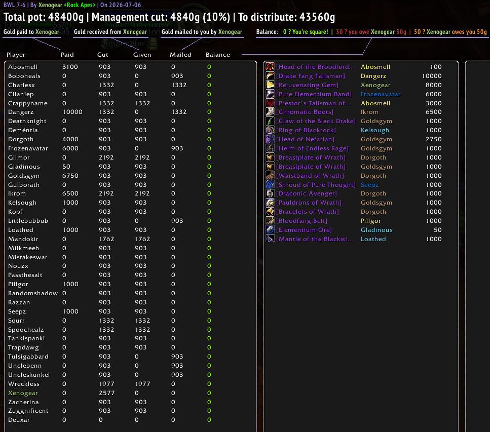This screenshot has height=432, width=490.
Task: Select the Abosmell player row name
Action: pos(23,67)
